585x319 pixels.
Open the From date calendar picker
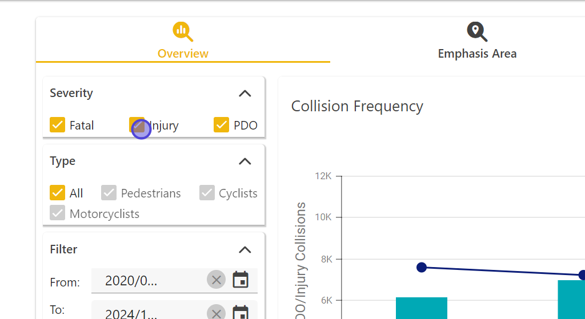[241, 280]
